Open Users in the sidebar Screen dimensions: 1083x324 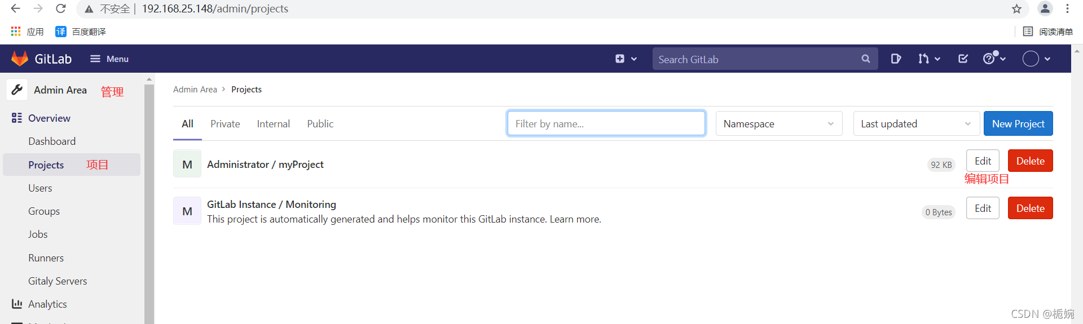[40, 188]
